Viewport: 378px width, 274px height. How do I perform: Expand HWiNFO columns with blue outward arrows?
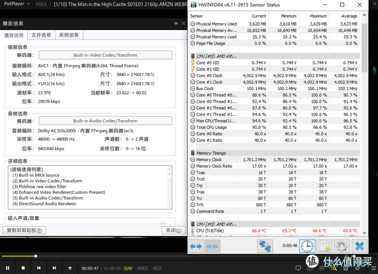tap(196, 246)
